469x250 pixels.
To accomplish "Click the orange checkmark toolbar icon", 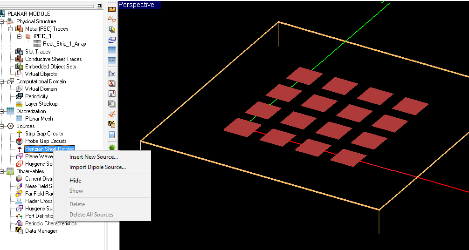I will [x=112, y=114].
